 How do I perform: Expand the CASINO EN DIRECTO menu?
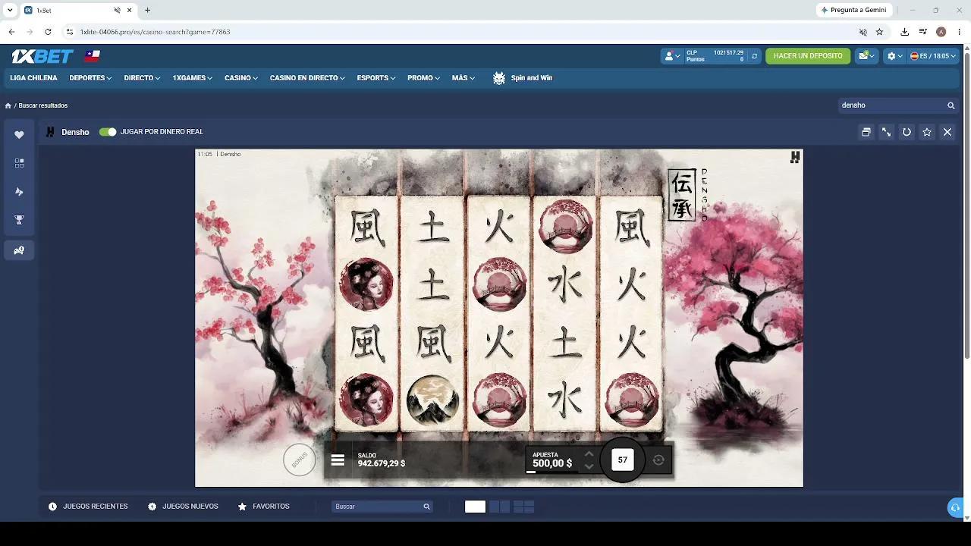pos(307,78)
